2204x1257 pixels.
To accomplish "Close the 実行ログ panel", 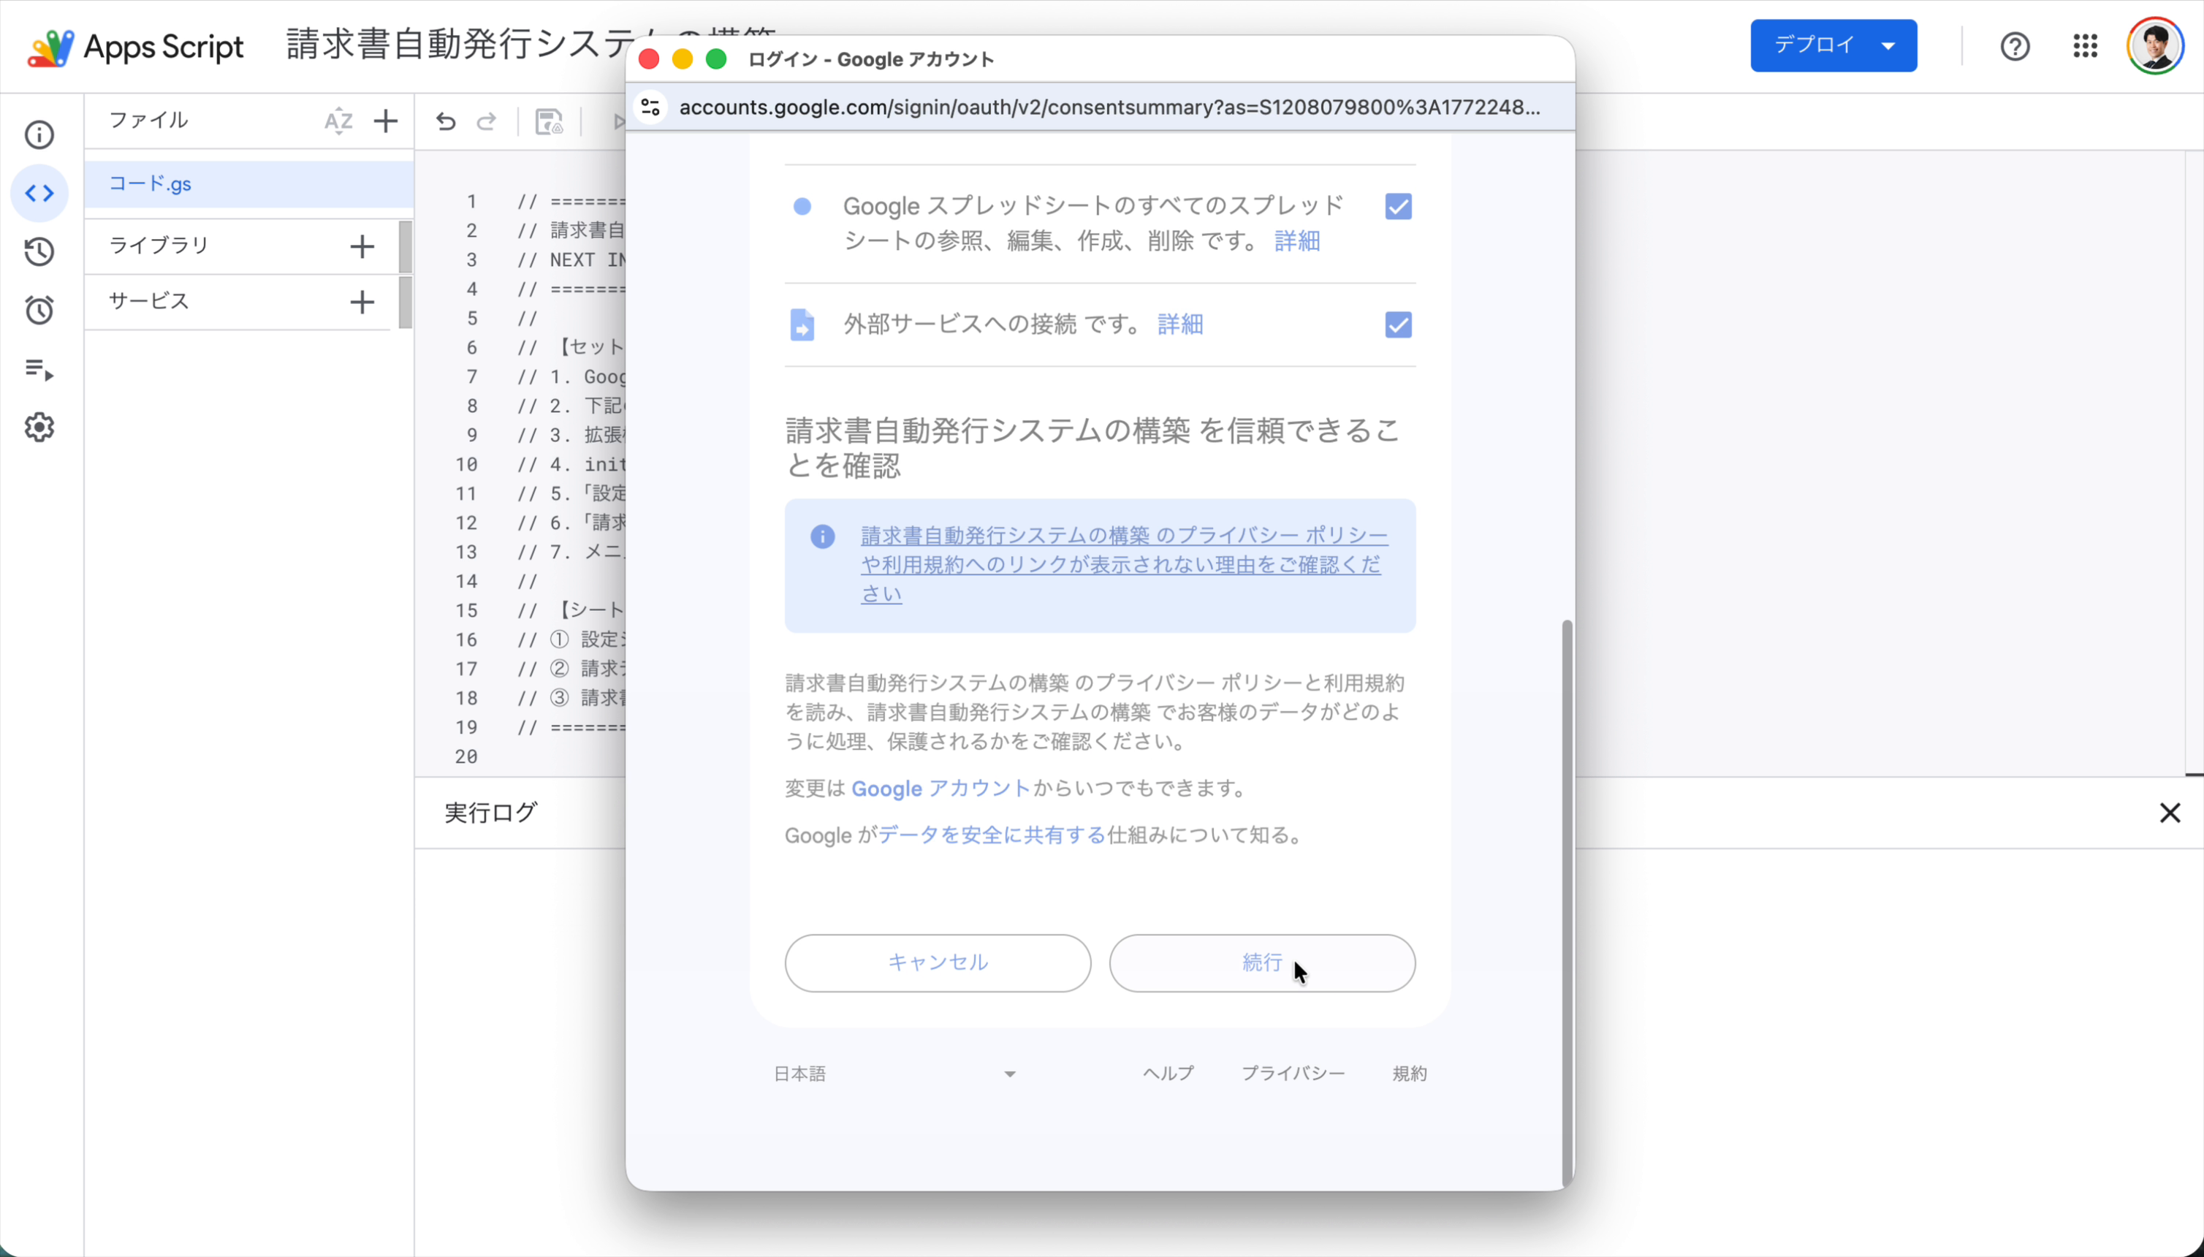I will (x=2171, y=813).
